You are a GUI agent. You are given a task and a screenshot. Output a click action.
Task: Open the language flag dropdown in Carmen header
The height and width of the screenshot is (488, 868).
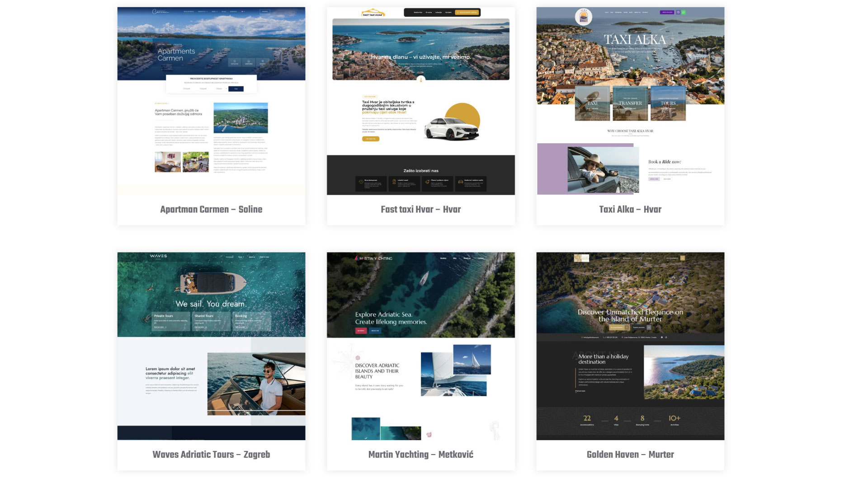[243, 12]
